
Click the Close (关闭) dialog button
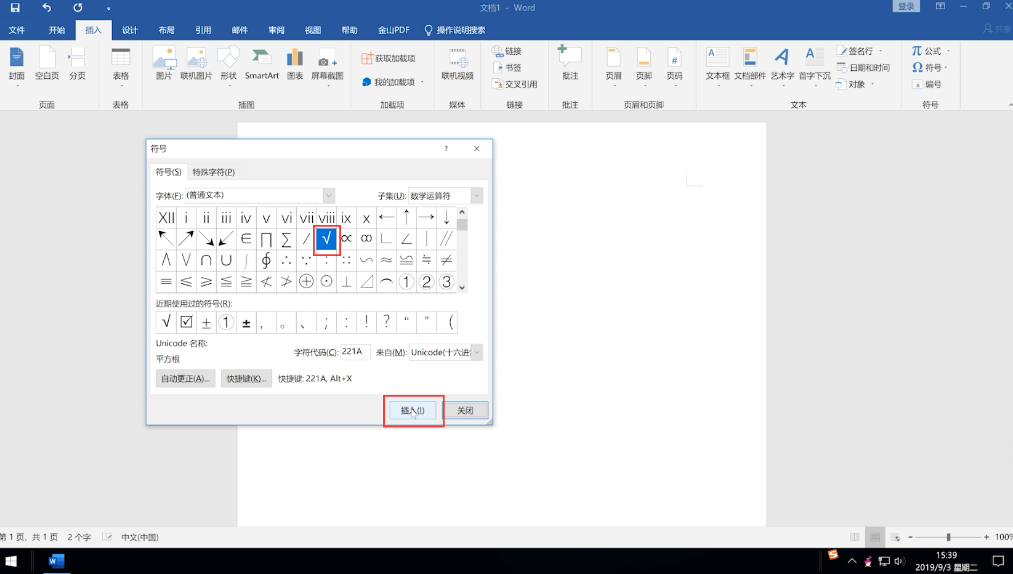465,410
